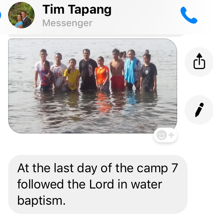Open chat details via Tim Tapang name

(77, 10)
